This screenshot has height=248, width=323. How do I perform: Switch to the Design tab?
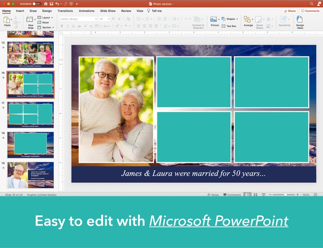pos(47,11)
